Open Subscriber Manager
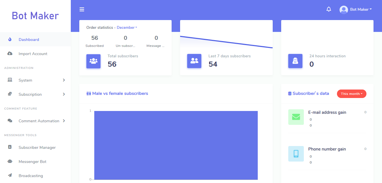Image resolution: width=382 pixels, height=183 pixels. point(37,147)
